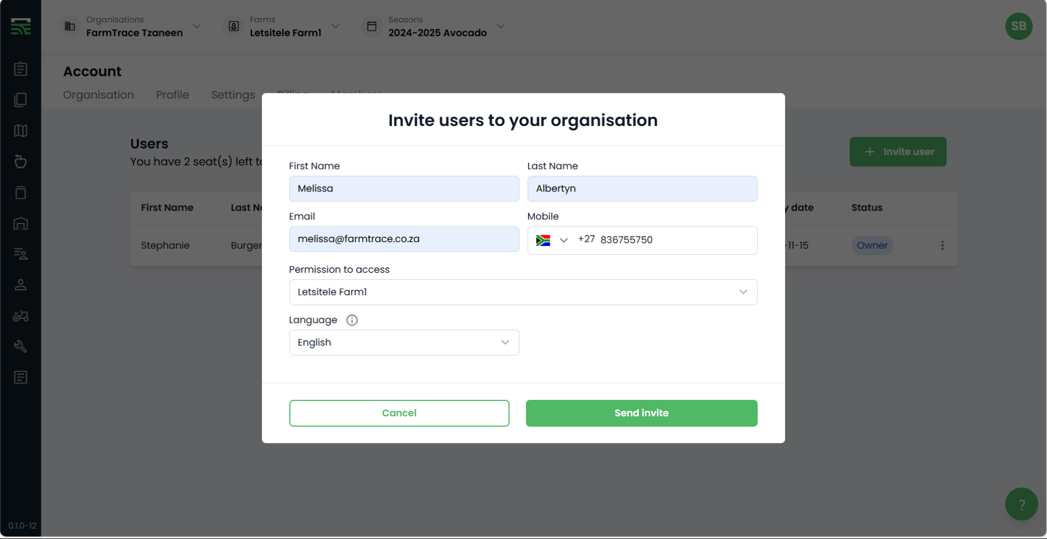This screenshot has height=539, width=1047.
Task: Open the container bin sidebar icon
Action: (x=21, y=193)
